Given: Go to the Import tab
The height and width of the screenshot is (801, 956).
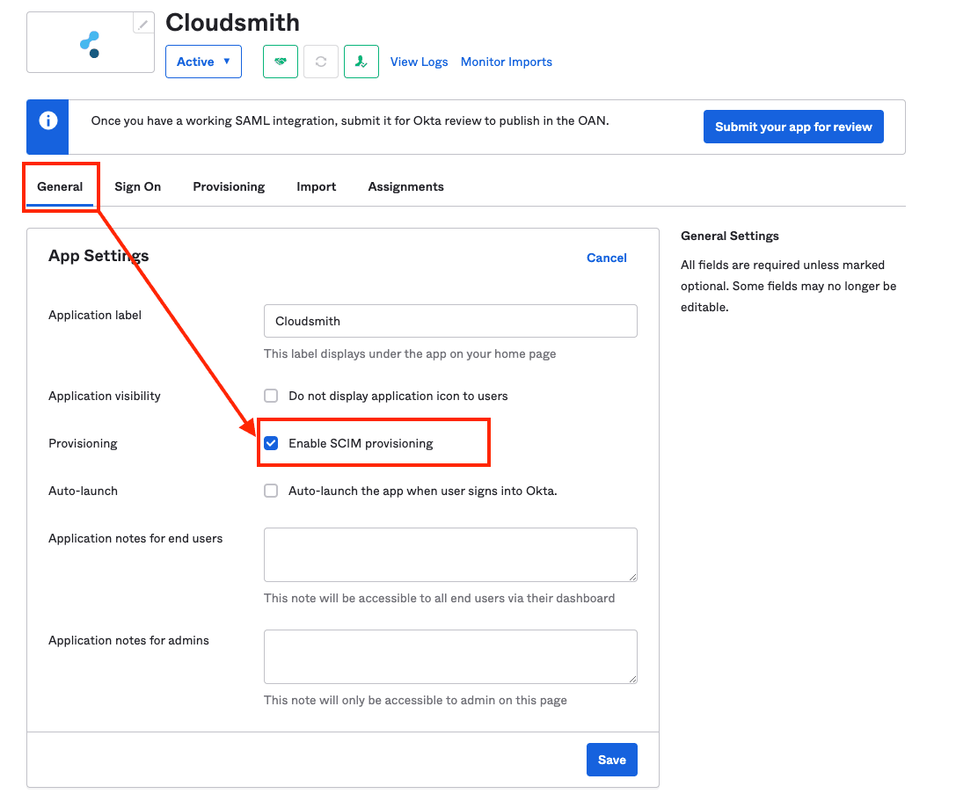Looking at the screenshot, I should [317, 186].
